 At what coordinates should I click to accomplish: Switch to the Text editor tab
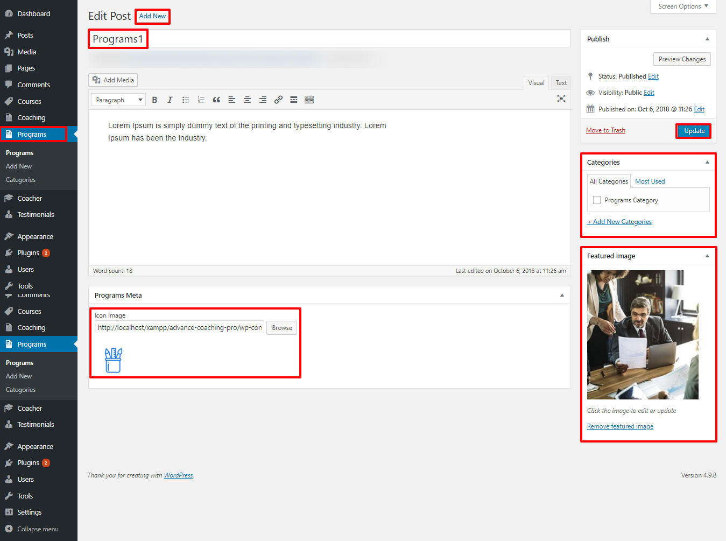561,83
